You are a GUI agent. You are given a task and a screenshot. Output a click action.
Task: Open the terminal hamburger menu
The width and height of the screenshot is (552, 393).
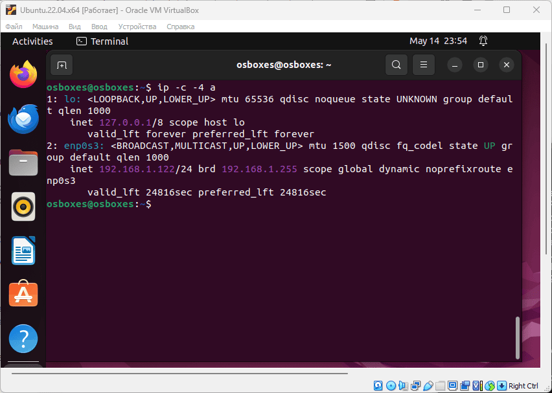(424, 65)
